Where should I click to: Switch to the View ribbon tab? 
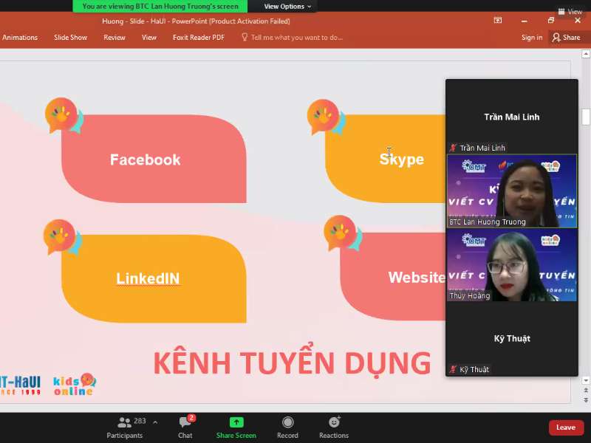click(150, 38)
